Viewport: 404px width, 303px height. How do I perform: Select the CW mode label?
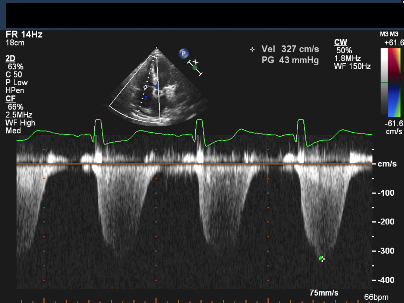[341, 42]
